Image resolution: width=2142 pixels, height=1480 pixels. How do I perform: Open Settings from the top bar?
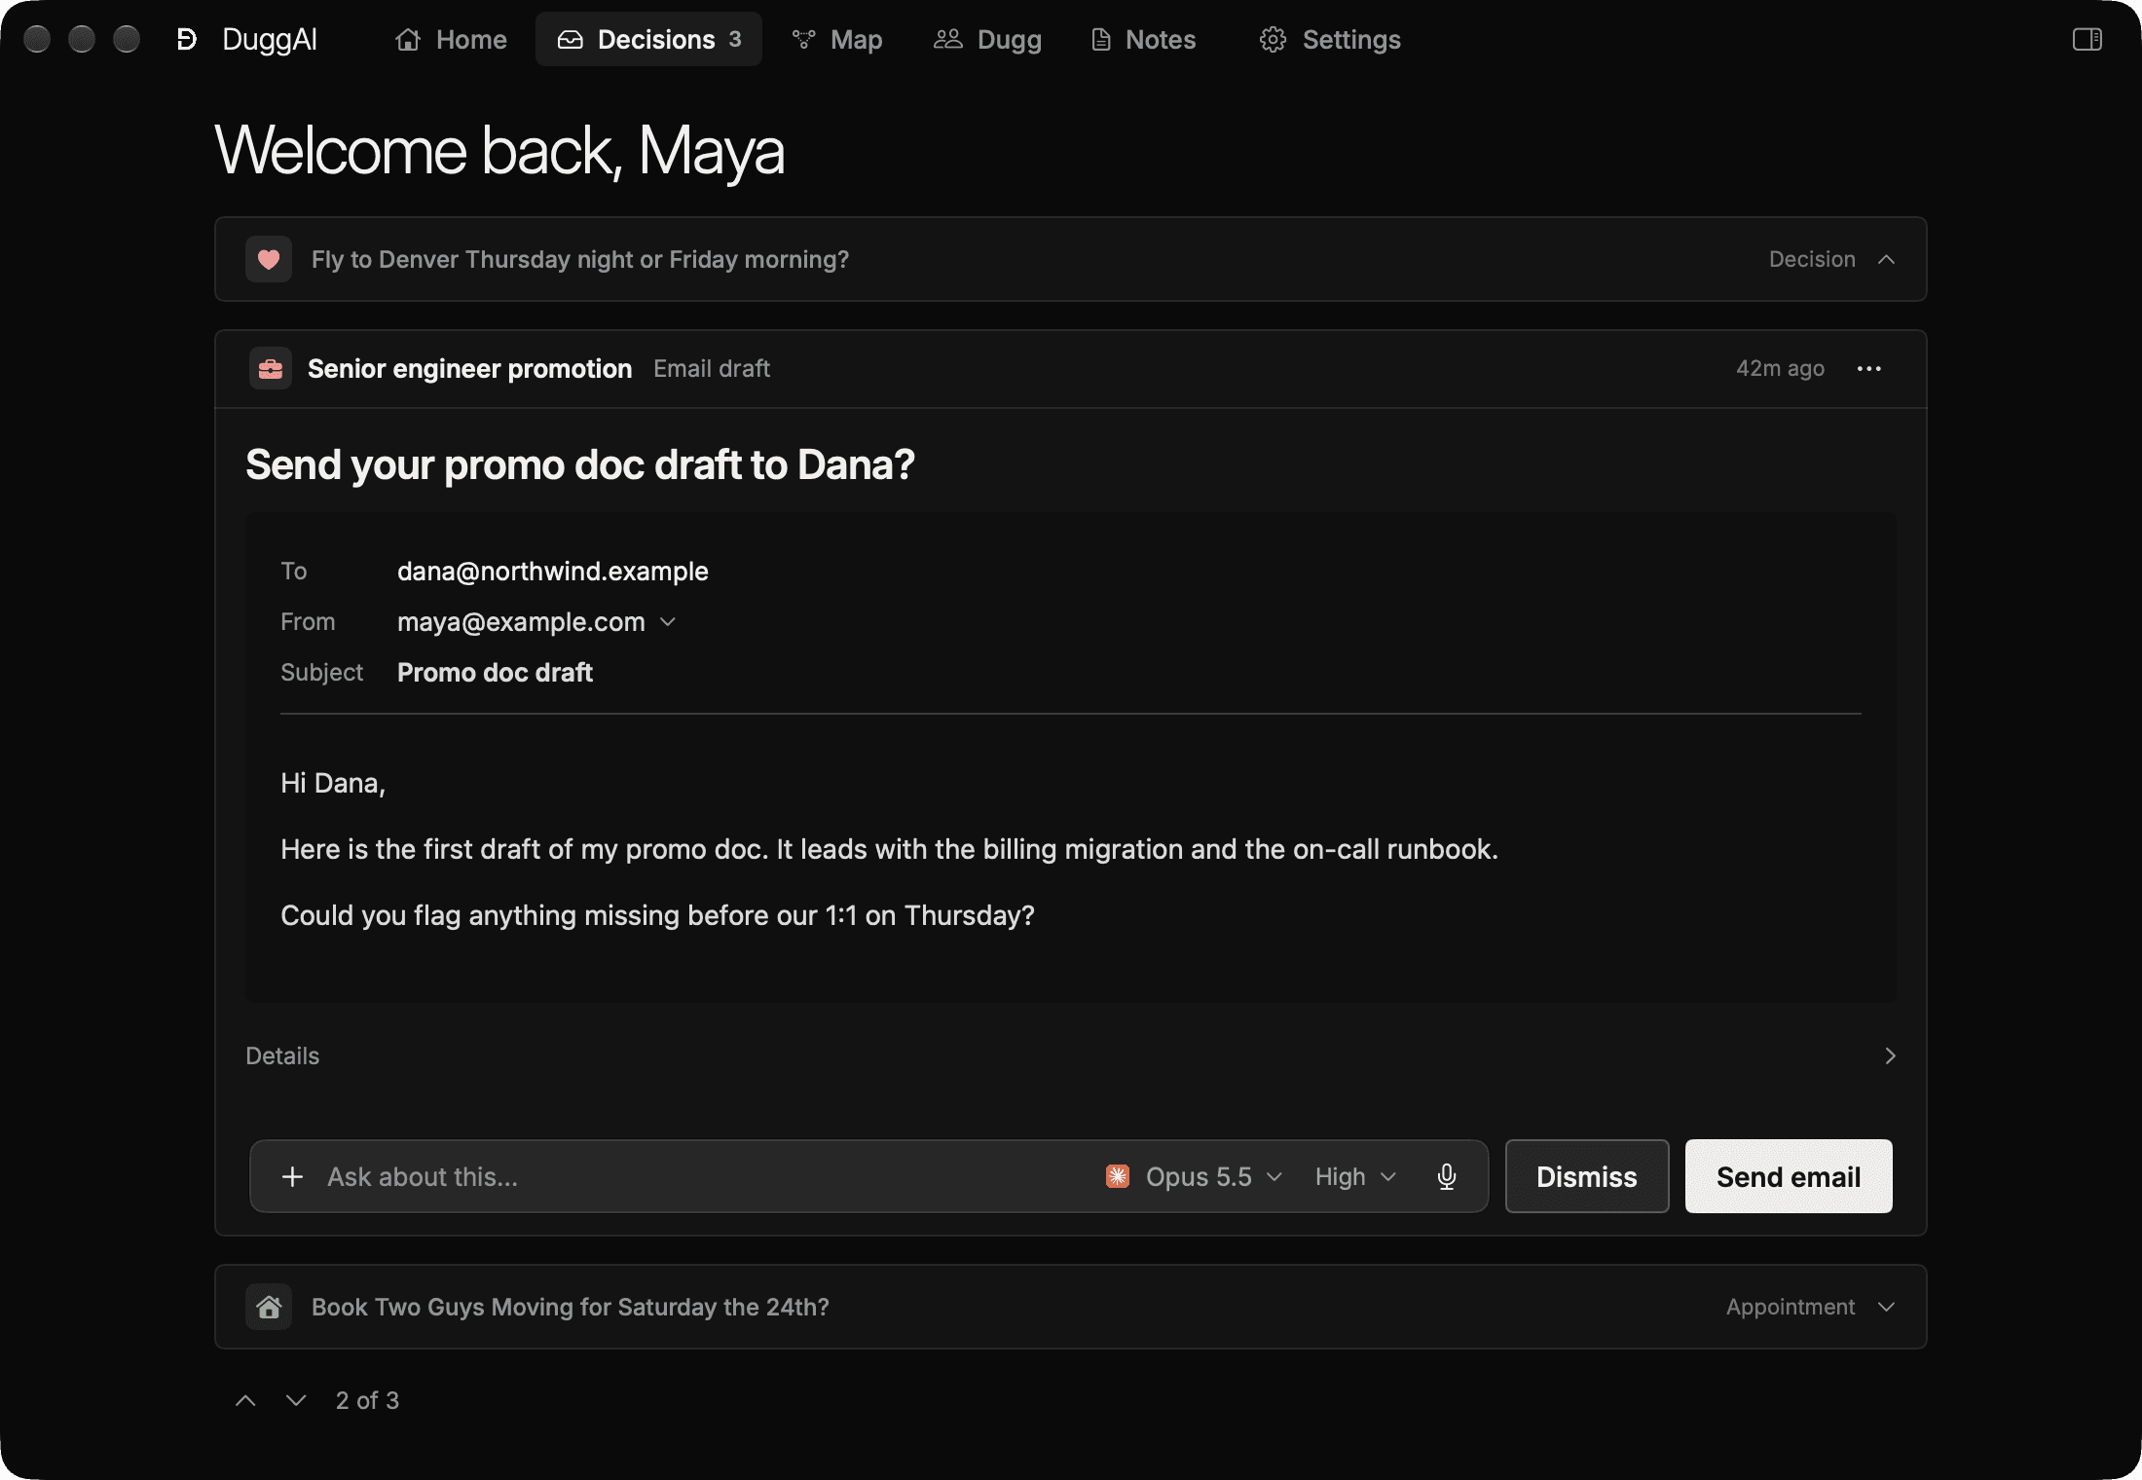coord(1330,39)
